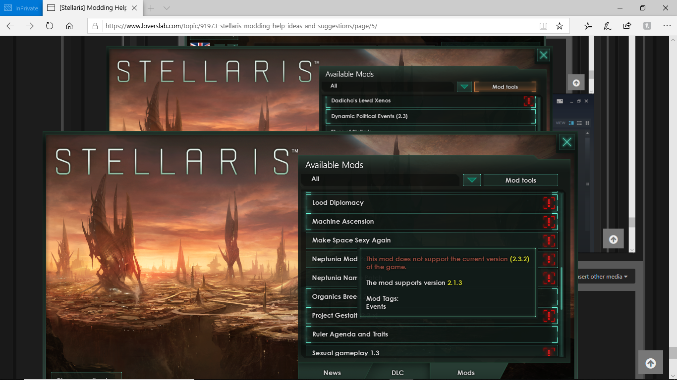677x380 pixels.
Task: Close the front Stellaris launcher with its X
Action: coord(567,142)
